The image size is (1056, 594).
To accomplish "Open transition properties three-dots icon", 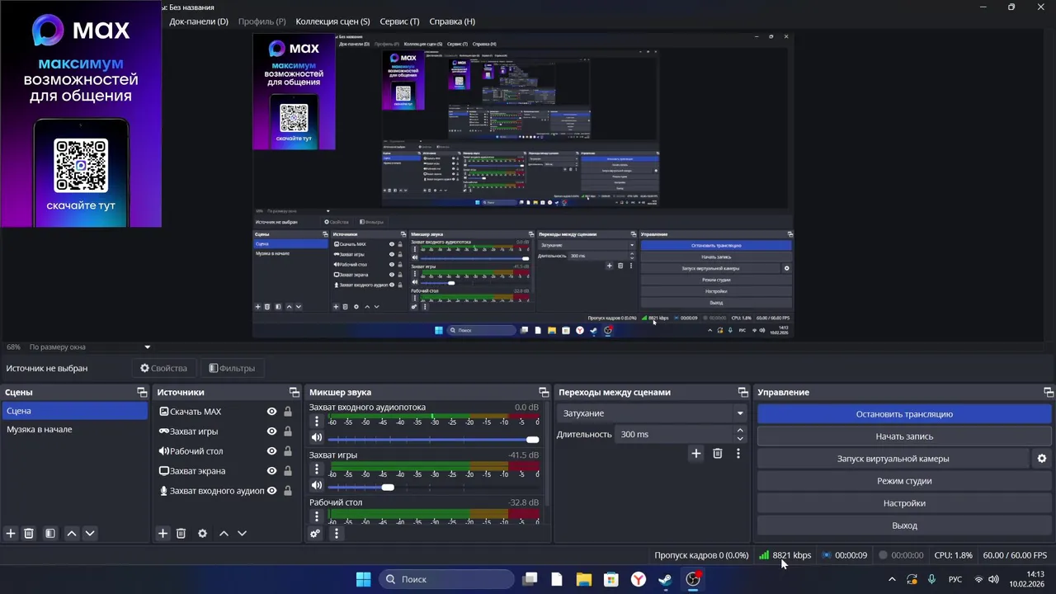I will click(x=738, y=453).
